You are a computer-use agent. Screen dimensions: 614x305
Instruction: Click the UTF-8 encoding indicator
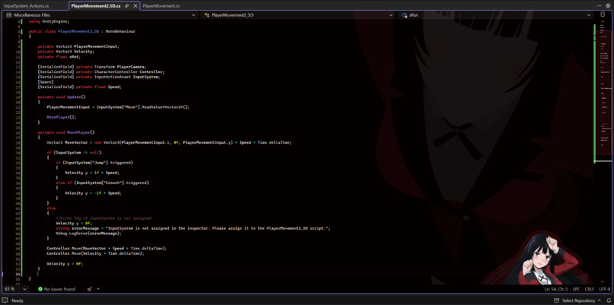coord(604,289)
